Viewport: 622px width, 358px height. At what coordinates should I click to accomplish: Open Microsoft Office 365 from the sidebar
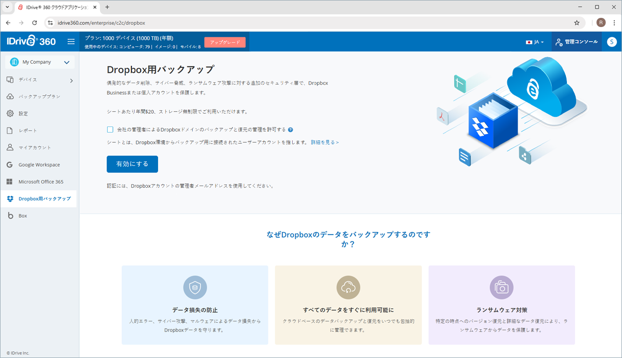(10, 182)
